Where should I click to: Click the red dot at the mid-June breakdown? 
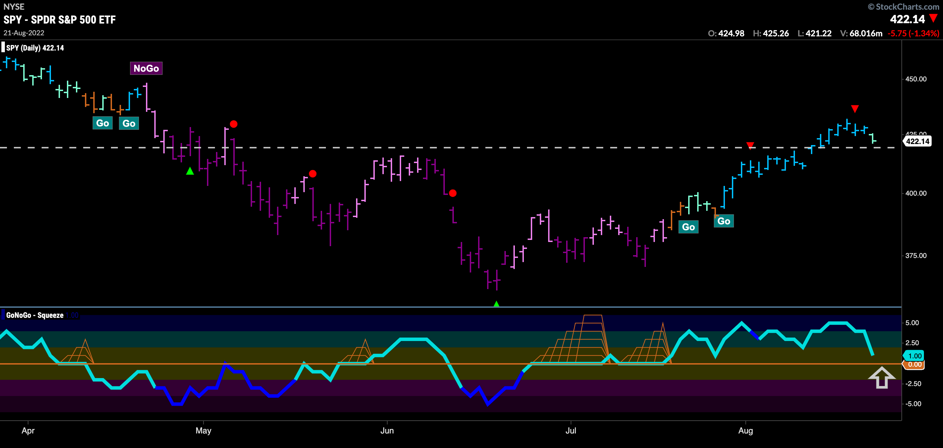[x=453, y=193]
